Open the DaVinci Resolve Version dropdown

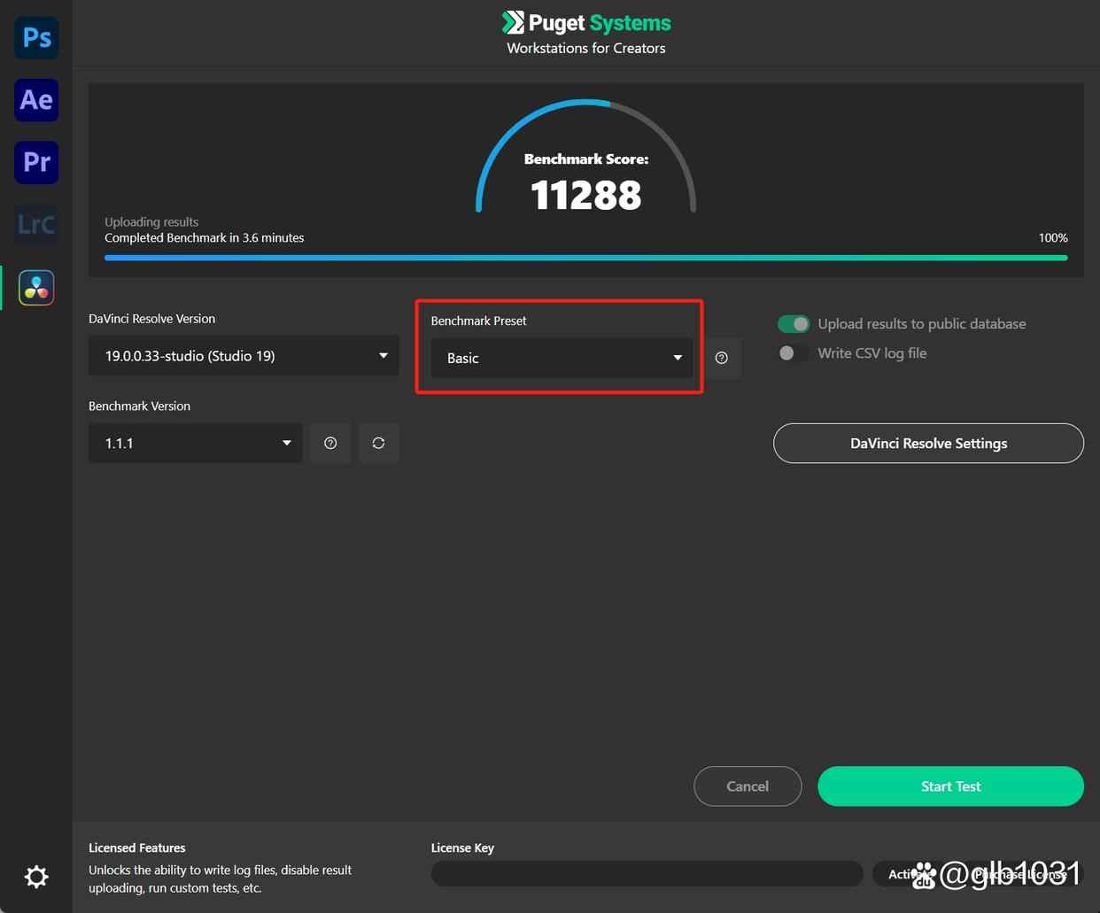tap(243, 355)
